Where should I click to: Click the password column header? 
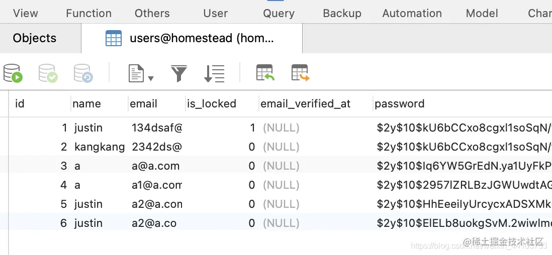400,104
